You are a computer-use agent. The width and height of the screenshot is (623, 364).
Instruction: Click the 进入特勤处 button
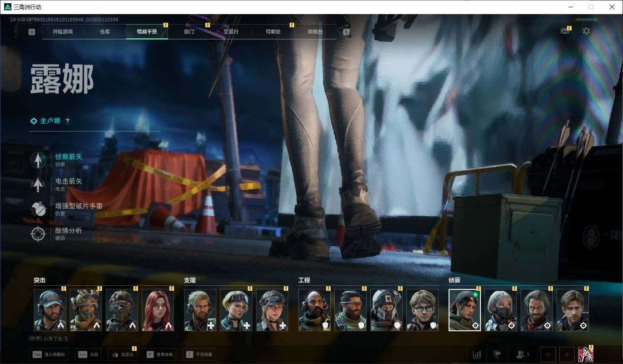point(49,354)
